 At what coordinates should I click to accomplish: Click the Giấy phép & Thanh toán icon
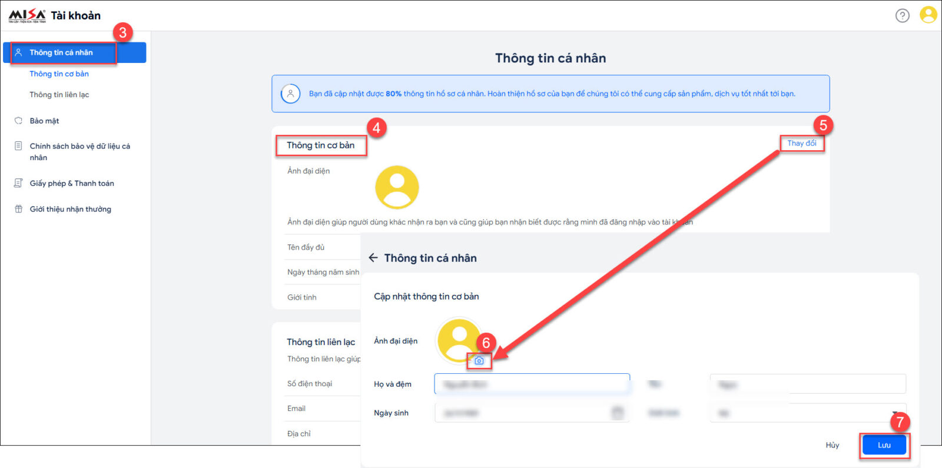[x=18, y=183]
